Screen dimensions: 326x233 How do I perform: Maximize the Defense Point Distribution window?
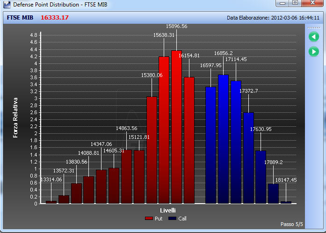(295, 3)
